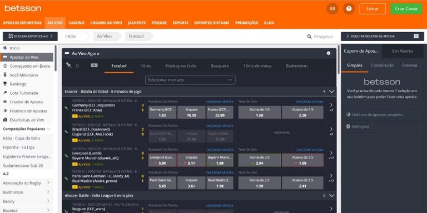
Task: Open Ao Vivo Agora settings gear
Action: (x=329, y=53)
